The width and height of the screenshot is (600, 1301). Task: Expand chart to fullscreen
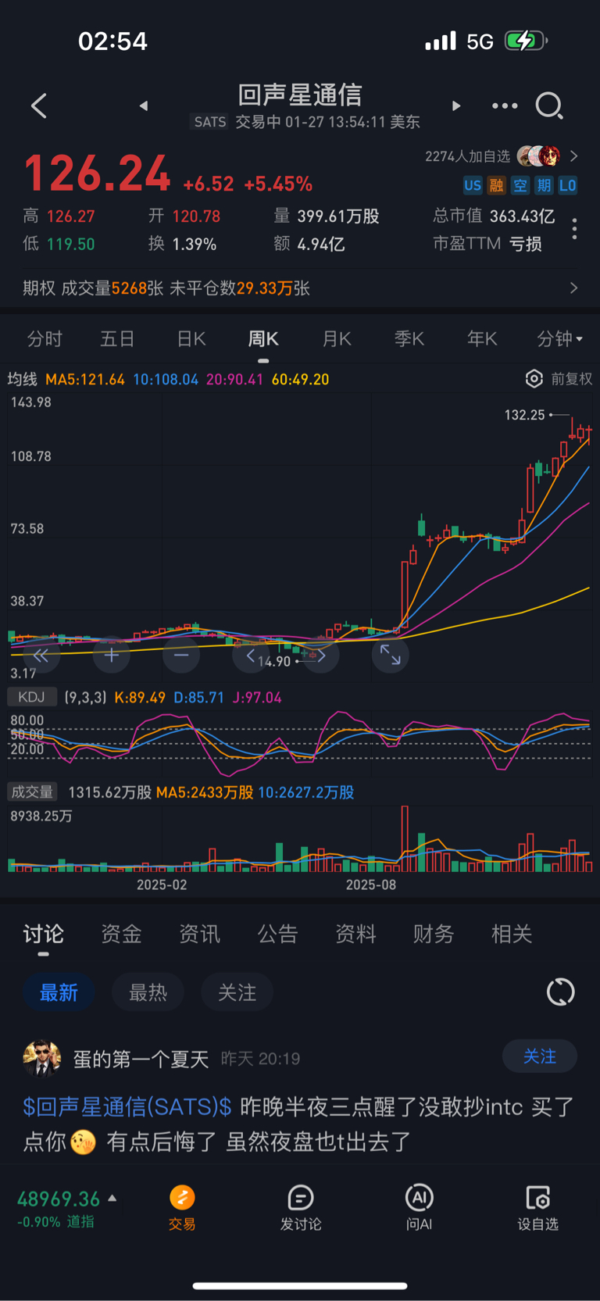(x=391, y=656)
